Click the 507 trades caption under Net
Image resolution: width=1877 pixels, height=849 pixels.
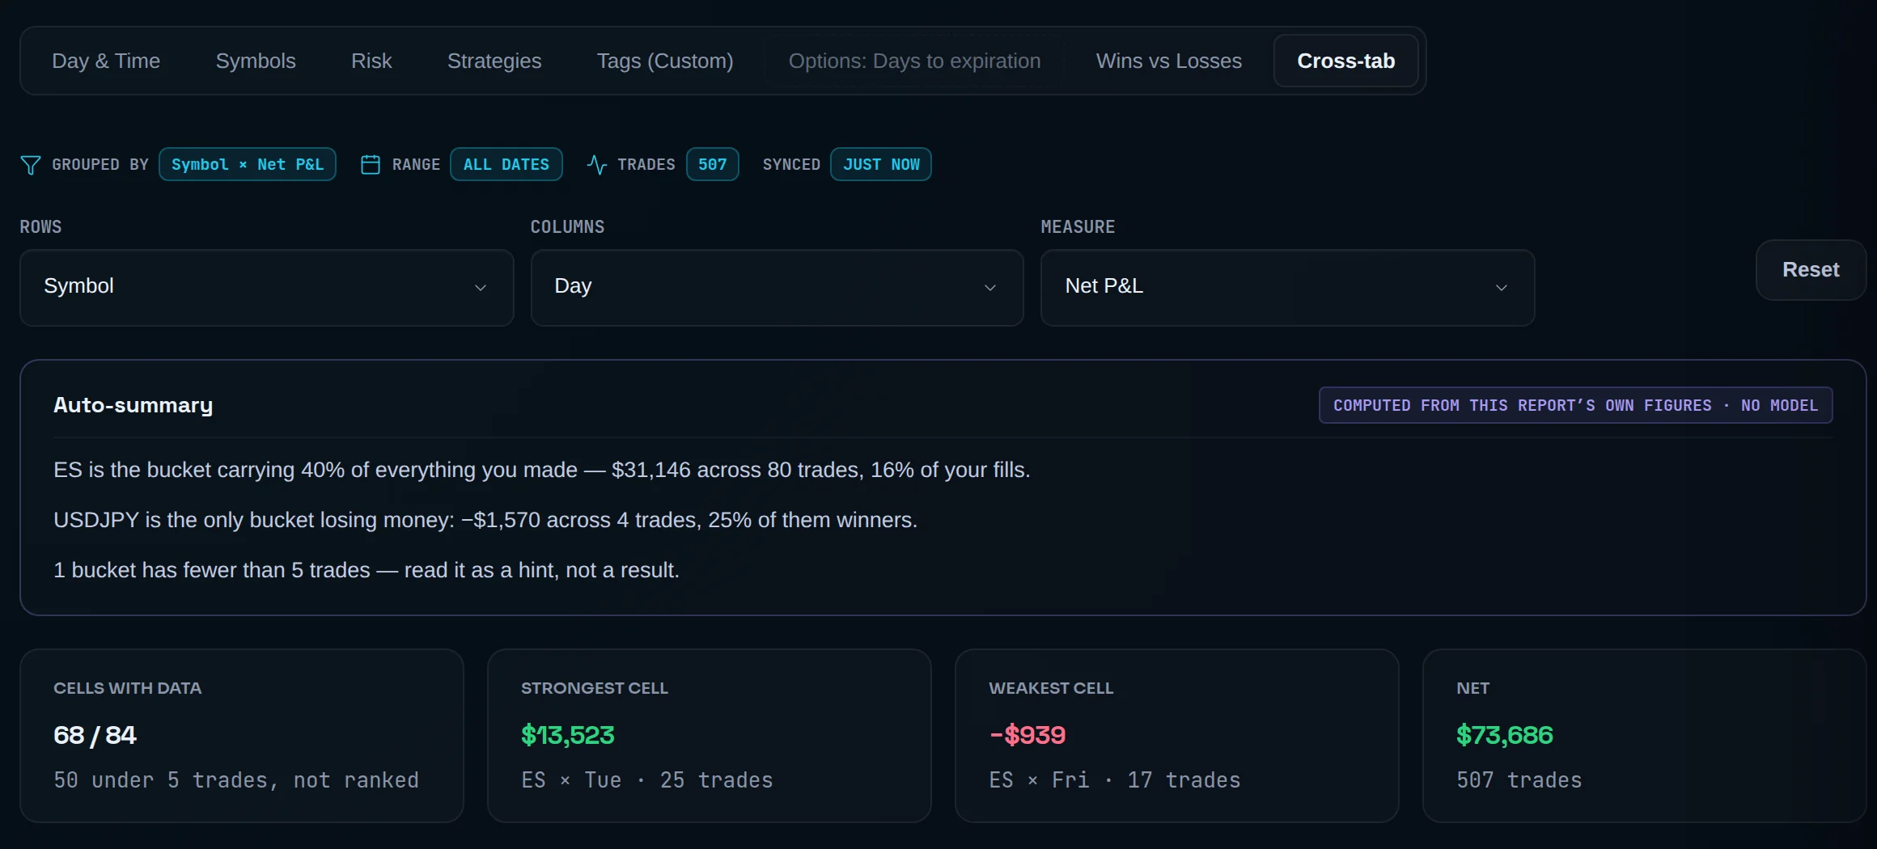1519,780
